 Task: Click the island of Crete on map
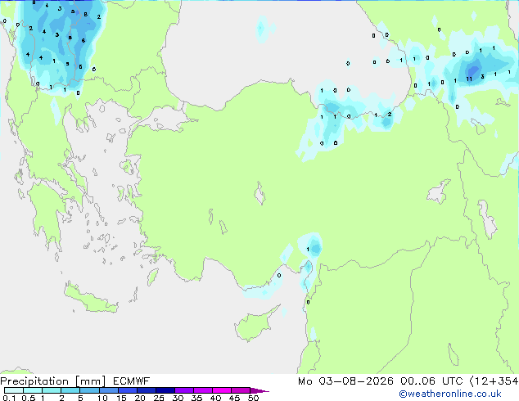90,300
